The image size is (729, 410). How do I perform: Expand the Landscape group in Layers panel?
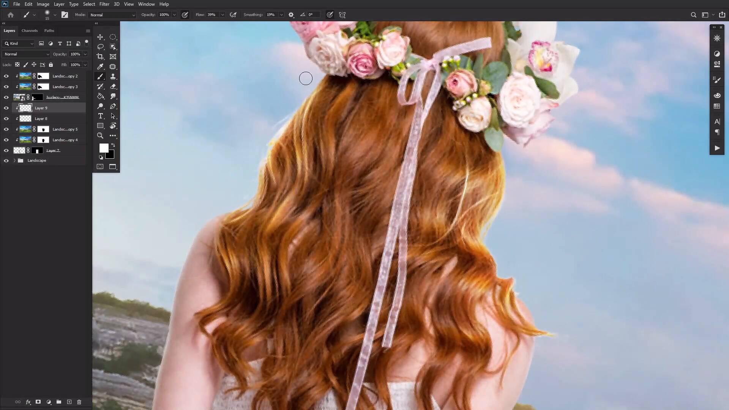[14, 160]
